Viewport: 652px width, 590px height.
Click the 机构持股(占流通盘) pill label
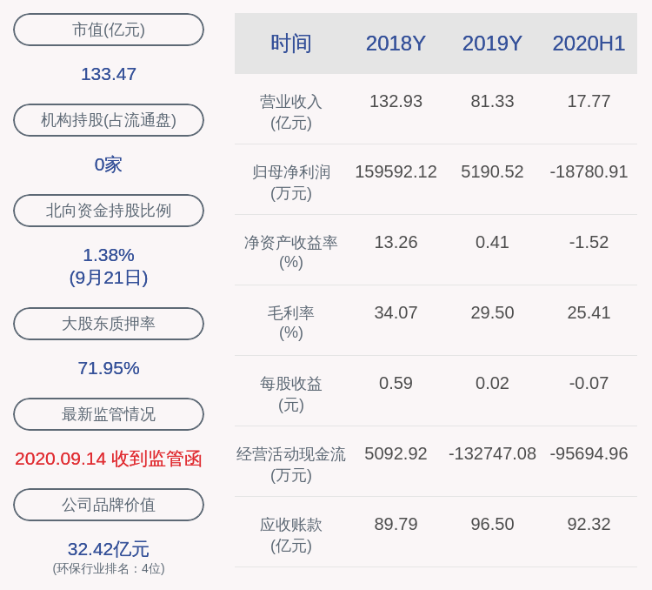109,120
